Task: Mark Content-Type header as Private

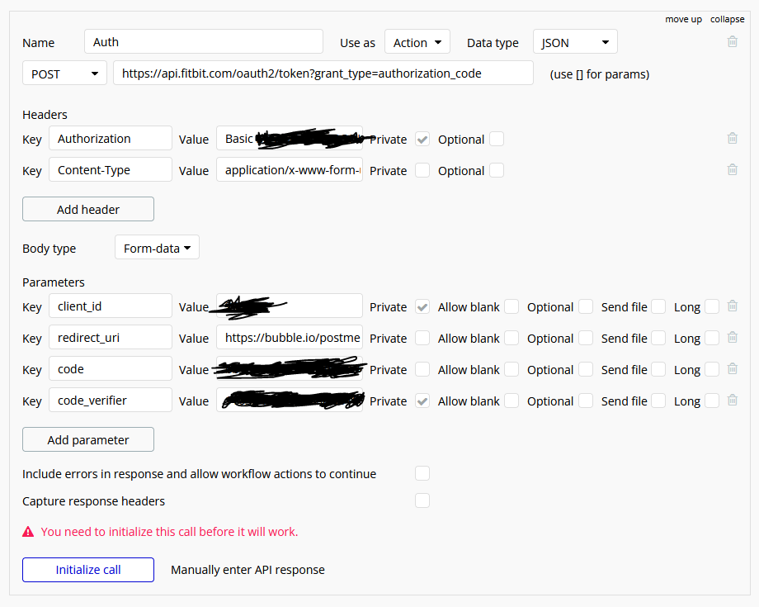Action: [x=422, y=170]
